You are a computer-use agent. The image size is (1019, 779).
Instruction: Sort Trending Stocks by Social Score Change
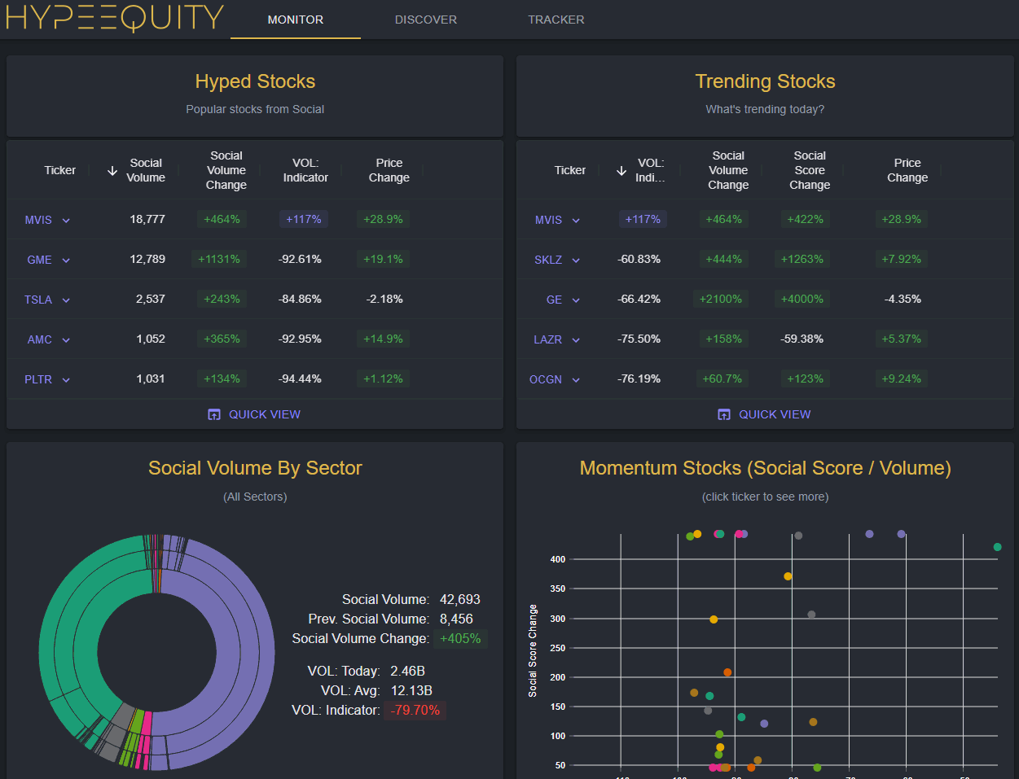coord(810,170)
